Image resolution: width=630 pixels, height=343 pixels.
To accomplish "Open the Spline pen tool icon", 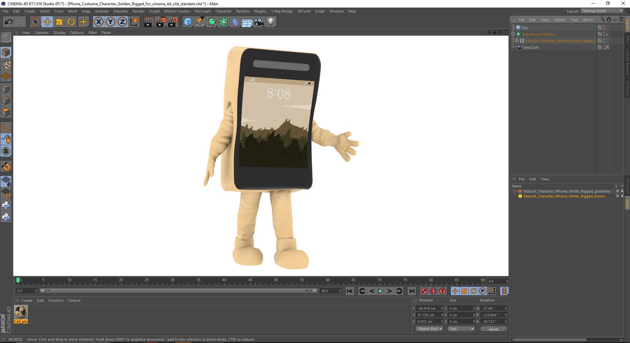I will point(200,22).
